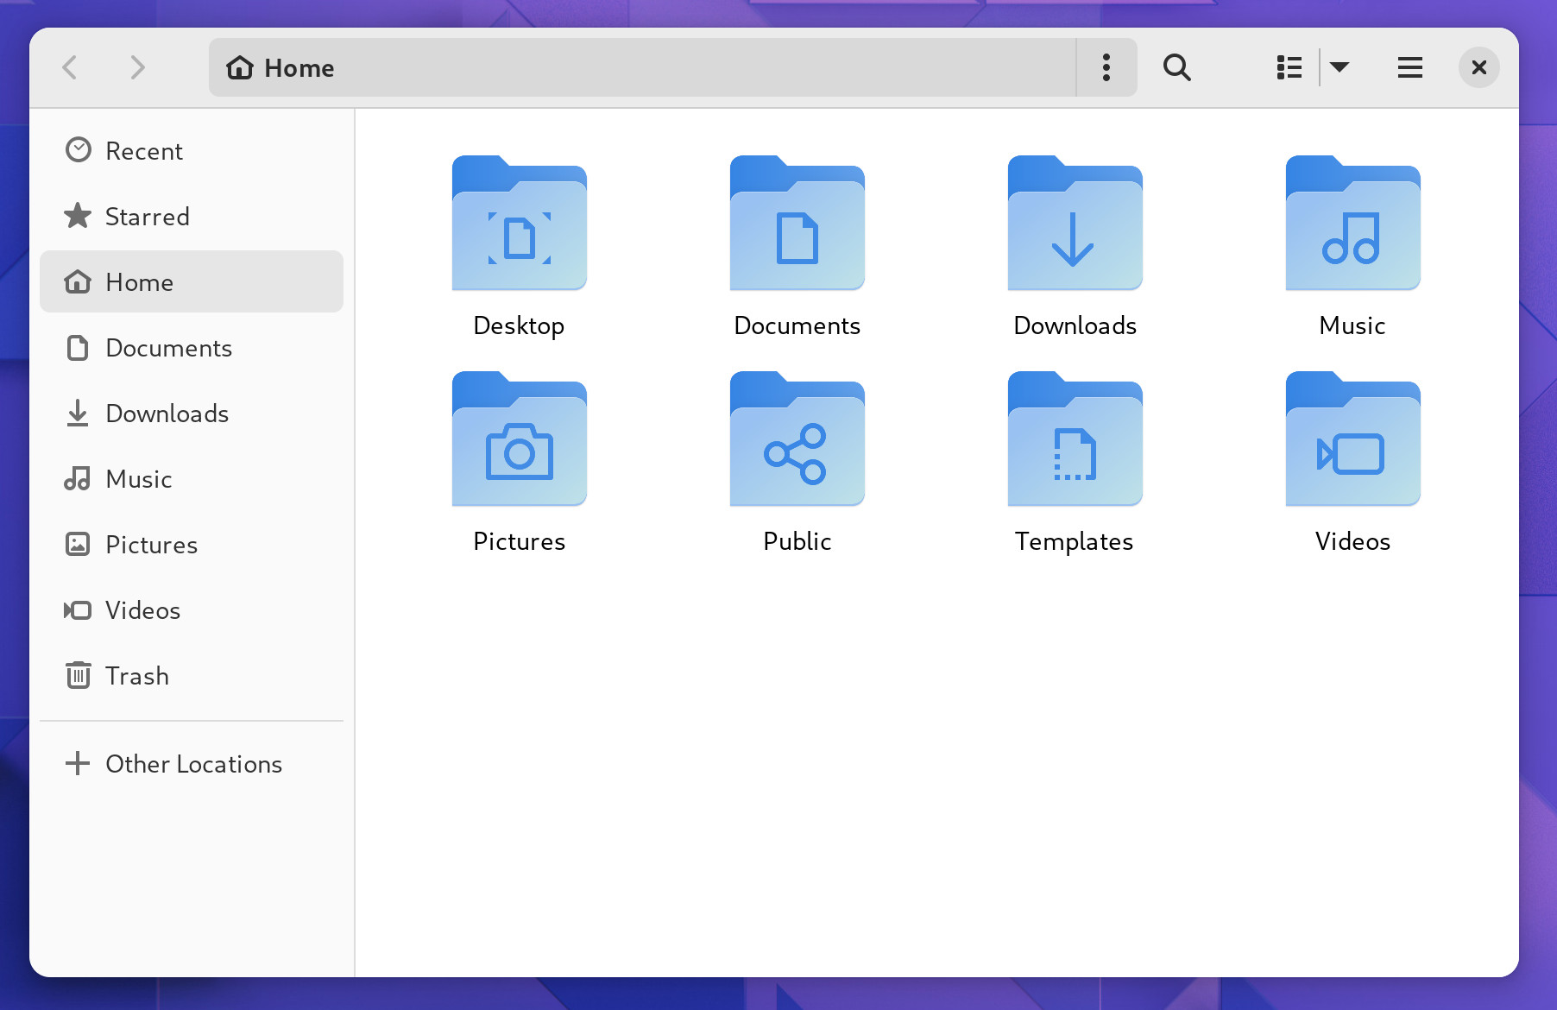Click the Pictures sidebar entry
1557x1010 pixels.
[x=151, y=545]
